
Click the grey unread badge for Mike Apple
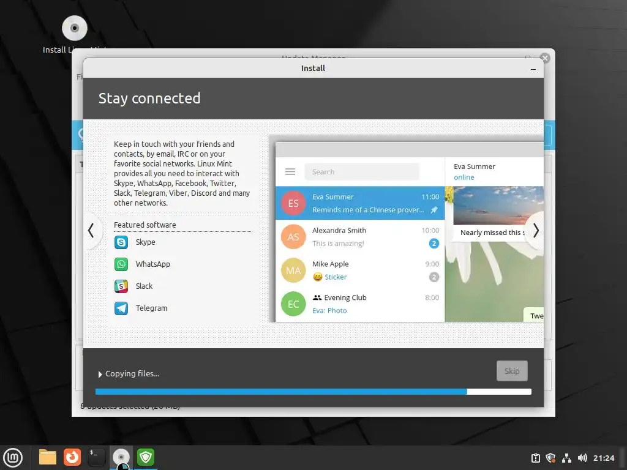coord(434,277)
